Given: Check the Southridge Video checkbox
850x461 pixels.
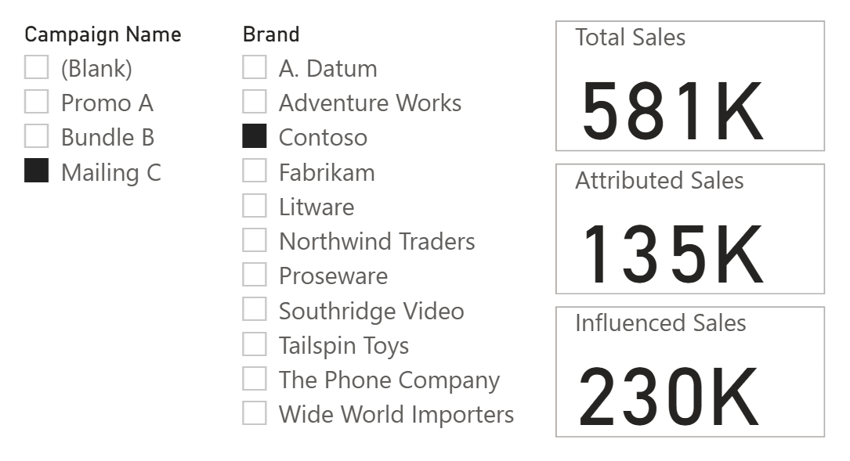Looking at the screenshot, I should click(x=255, y=310).
